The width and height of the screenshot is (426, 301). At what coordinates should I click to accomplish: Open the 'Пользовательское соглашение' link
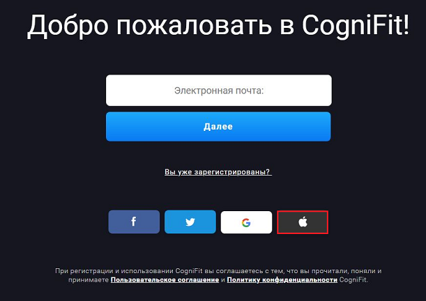coord(165,279)
